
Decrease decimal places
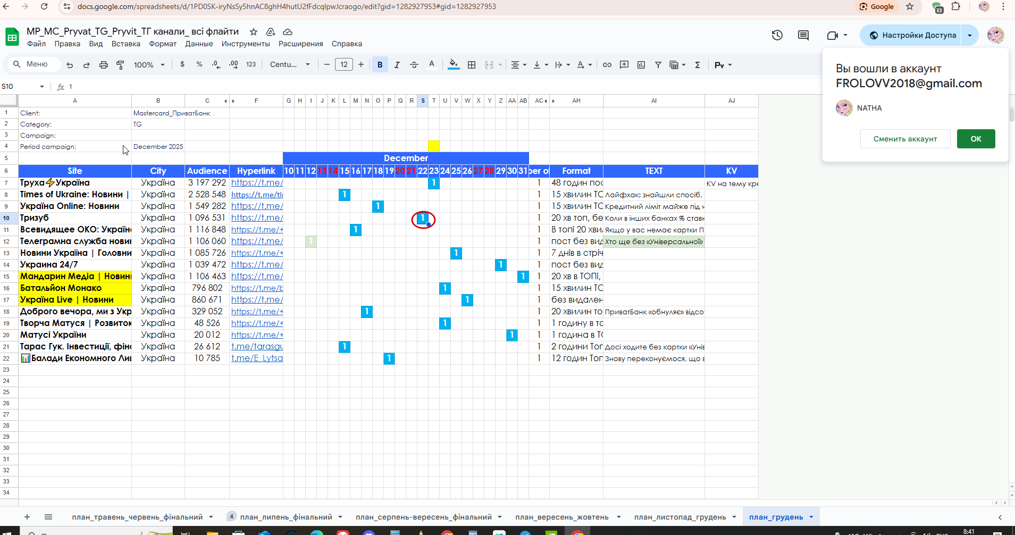click(x=216, y=64)
